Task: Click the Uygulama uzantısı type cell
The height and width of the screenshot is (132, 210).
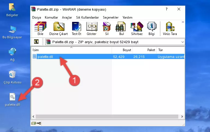Action: coord(171,57)
